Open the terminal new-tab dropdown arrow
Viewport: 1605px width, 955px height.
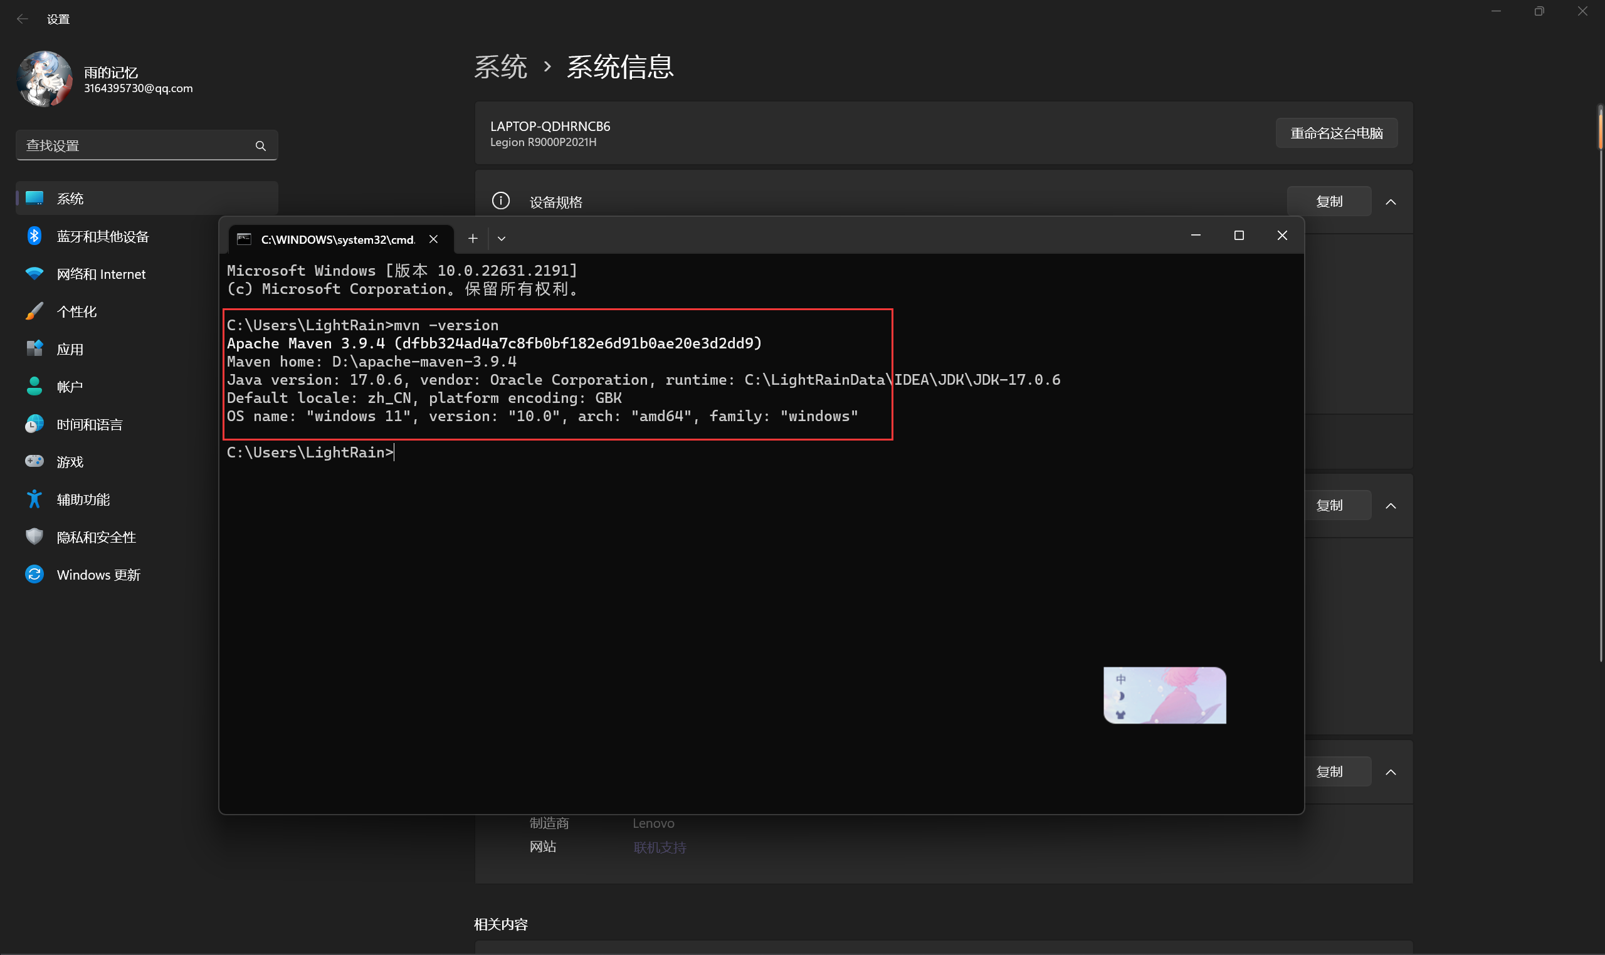click(502, 239)
